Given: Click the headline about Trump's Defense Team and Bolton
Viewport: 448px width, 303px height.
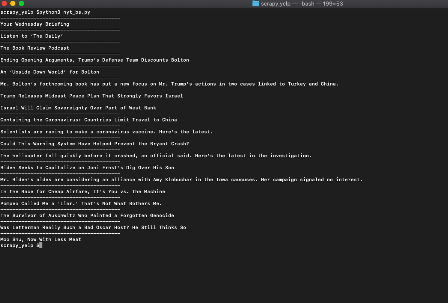Looking at the screenshot, I should (x=95, y=60).
